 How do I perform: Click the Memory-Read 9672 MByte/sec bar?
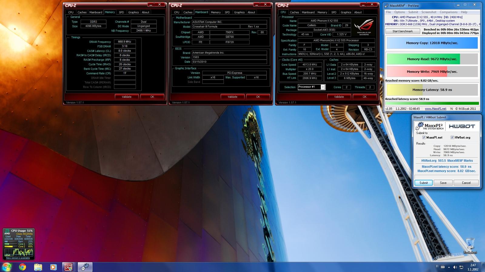click(432, 59)
